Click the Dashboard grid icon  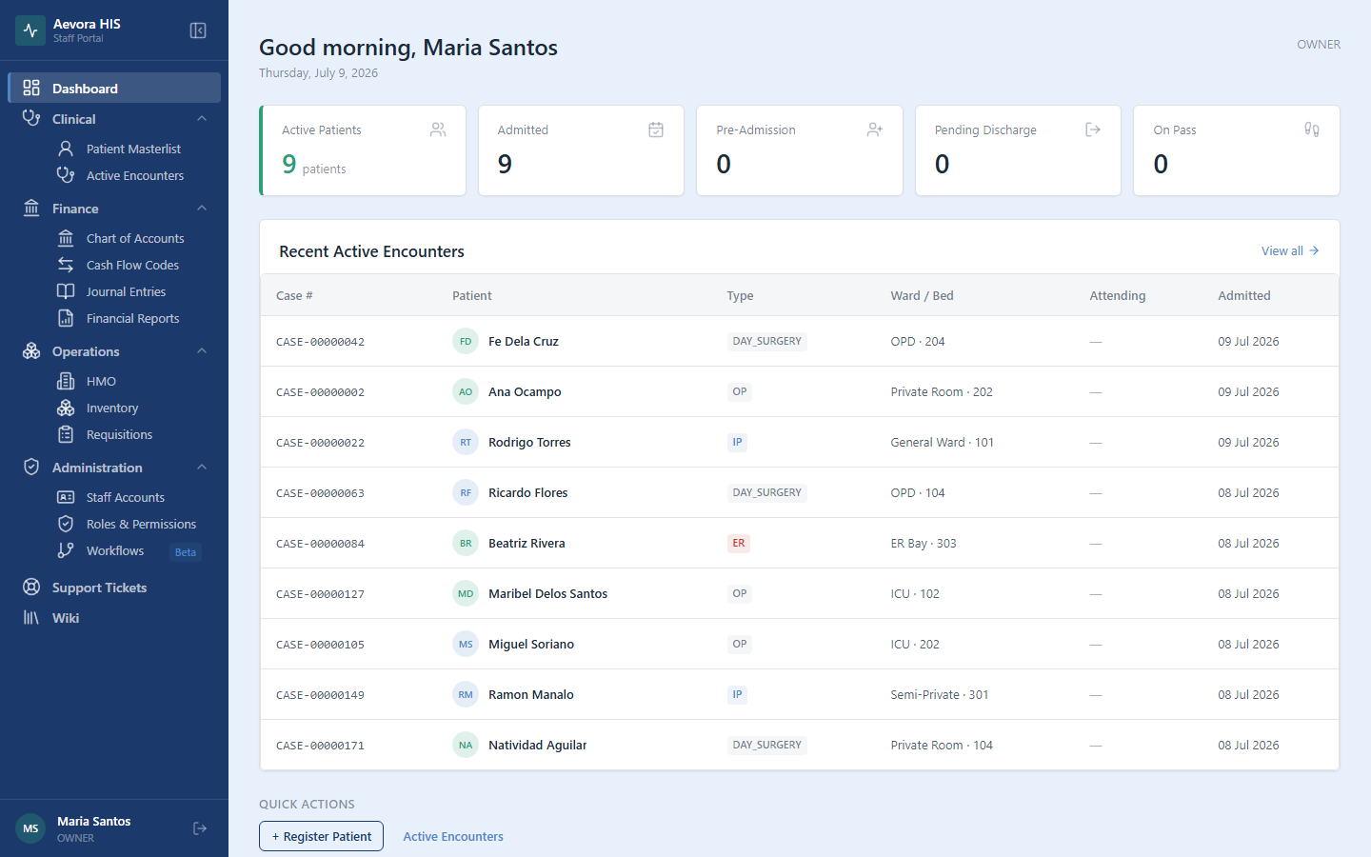[31, 88]
